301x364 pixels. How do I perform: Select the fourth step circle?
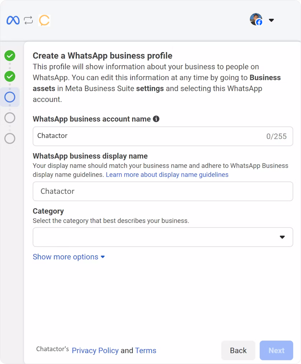[x=10, y=118]
